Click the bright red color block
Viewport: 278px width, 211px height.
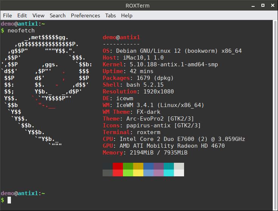(x=118, y=173)
